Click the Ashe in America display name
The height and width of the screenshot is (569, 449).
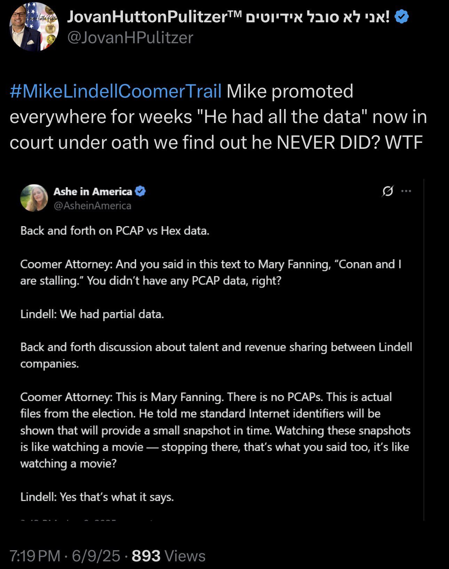click(93, 192)
